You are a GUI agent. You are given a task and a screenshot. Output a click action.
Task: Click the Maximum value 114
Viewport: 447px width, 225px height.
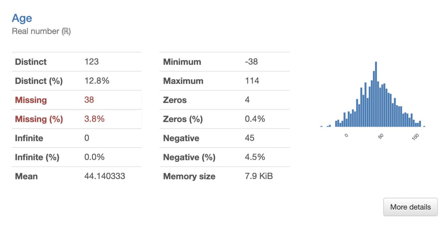(252, 81)
